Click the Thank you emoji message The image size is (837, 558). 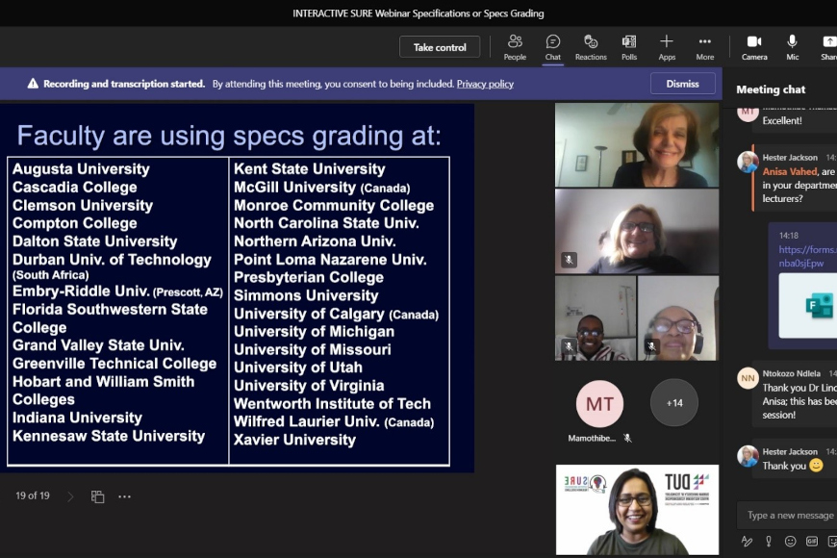click(792, 466)
